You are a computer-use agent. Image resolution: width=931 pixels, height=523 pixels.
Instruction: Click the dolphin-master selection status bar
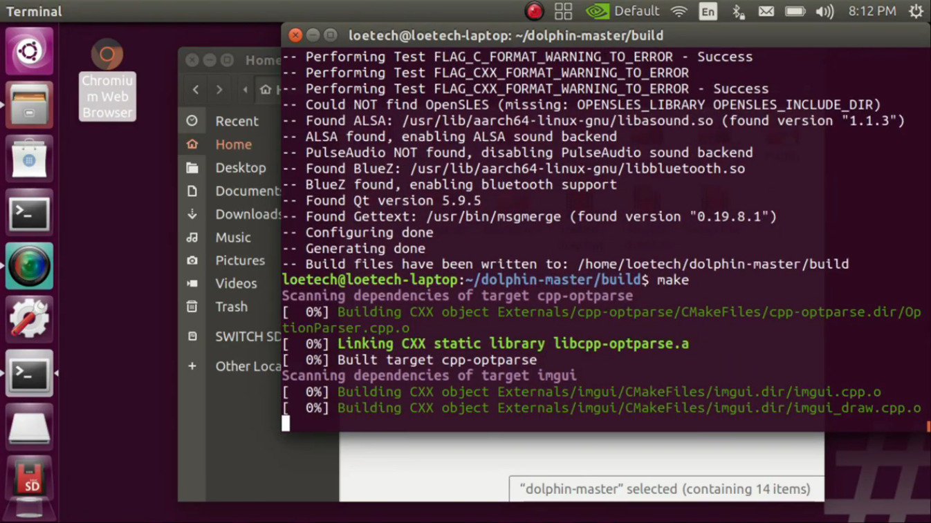[665, 488]
